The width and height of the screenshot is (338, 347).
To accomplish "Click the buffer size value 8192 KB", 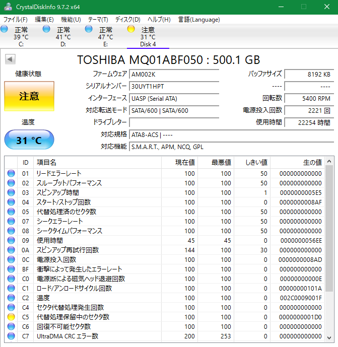I will pos(309,74).
